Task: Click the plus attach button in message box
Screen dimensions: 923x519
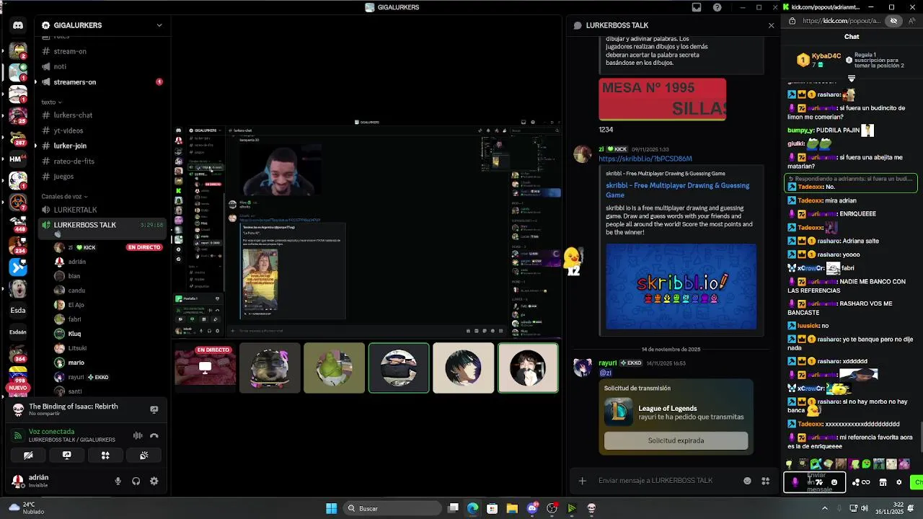Action: [583, 481]
